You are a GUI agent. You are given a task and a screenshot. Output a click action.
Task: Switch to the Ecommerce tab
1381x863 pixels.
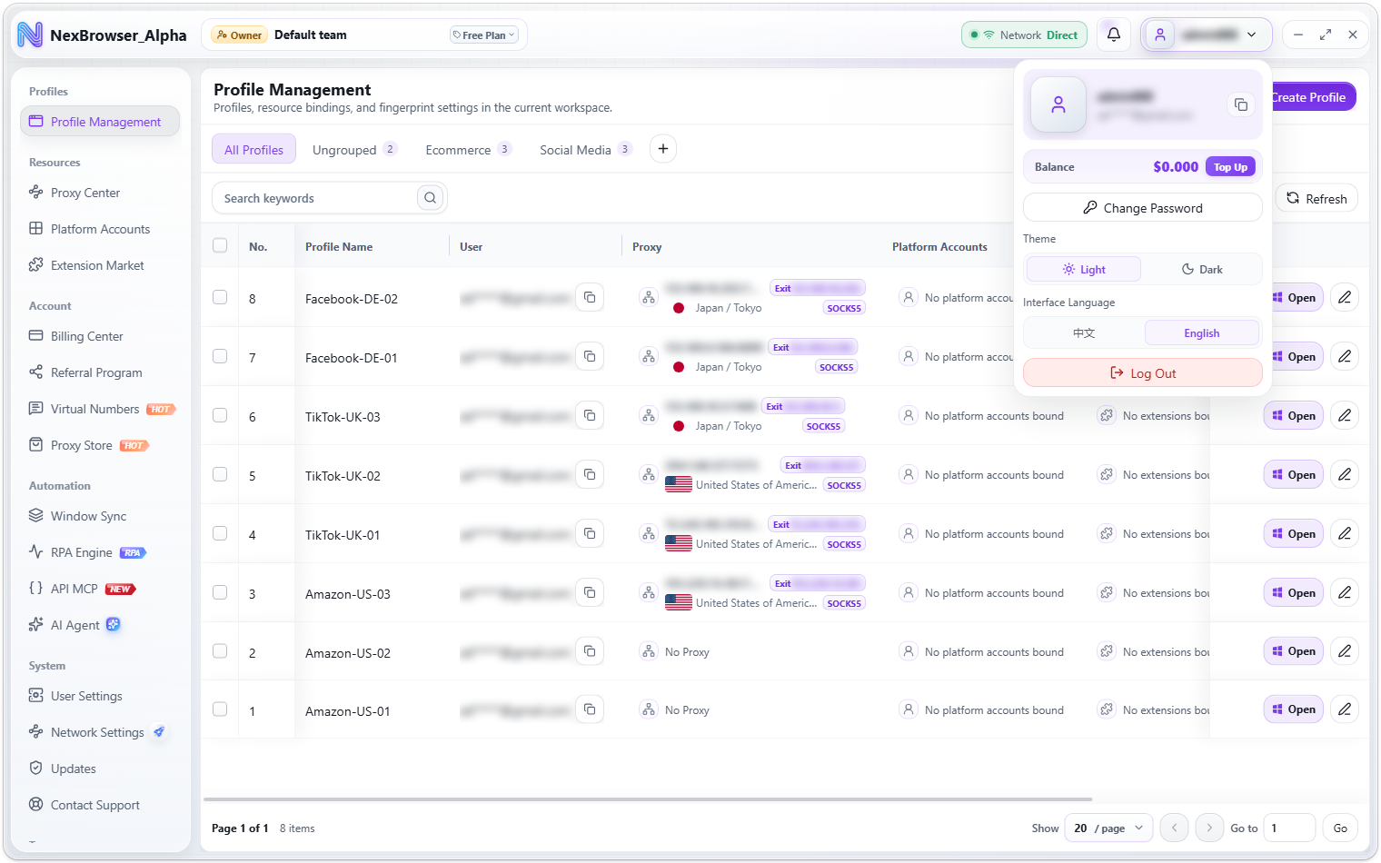click(x=468, y=150)
